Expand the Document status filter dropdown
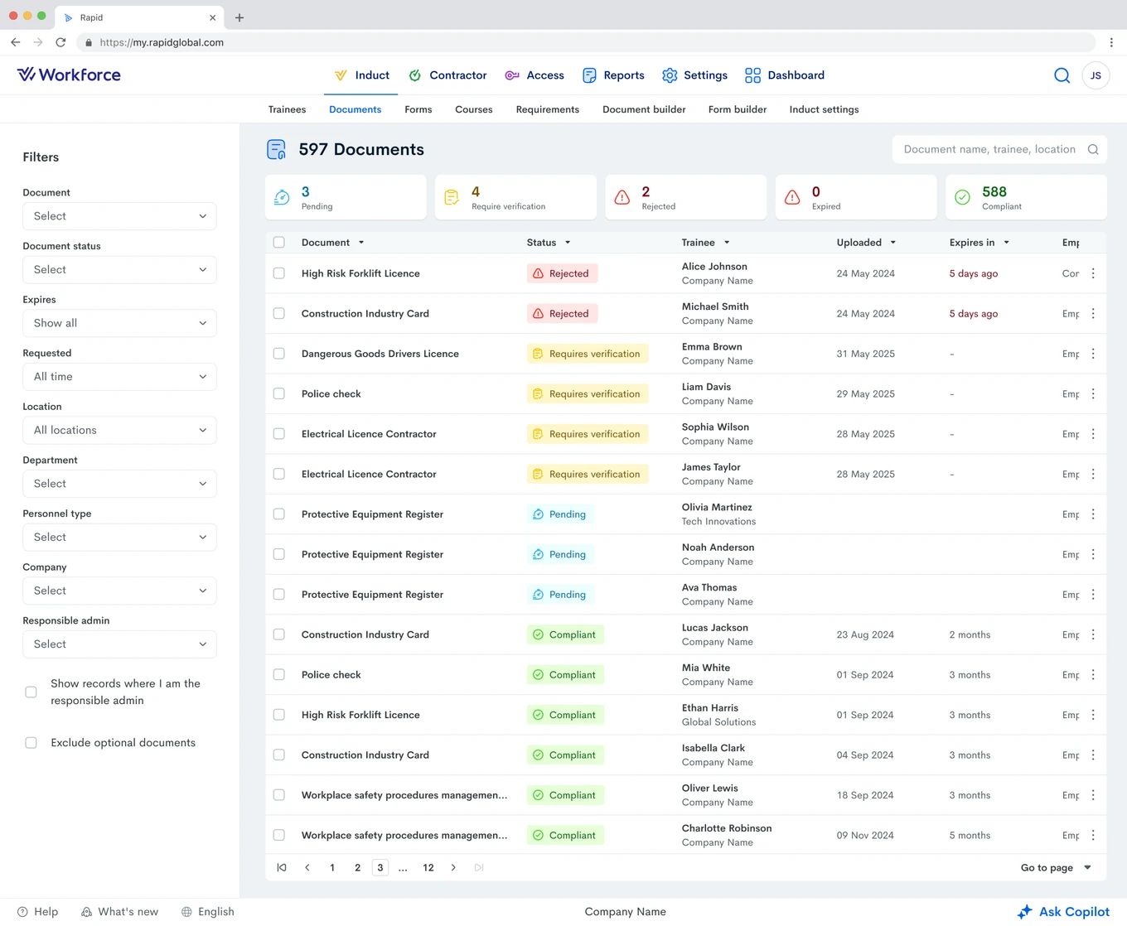Screen dimensions: 1127x926 119,270
